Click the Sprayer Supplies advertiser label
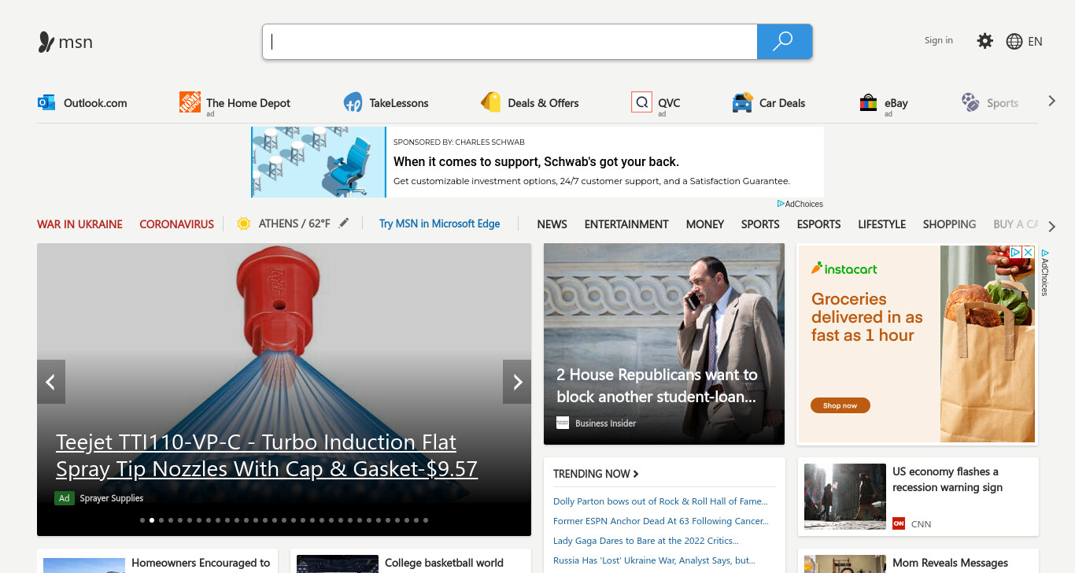Image resolution: width=1075 pixels, height=573 pixels. pos(112,498)
